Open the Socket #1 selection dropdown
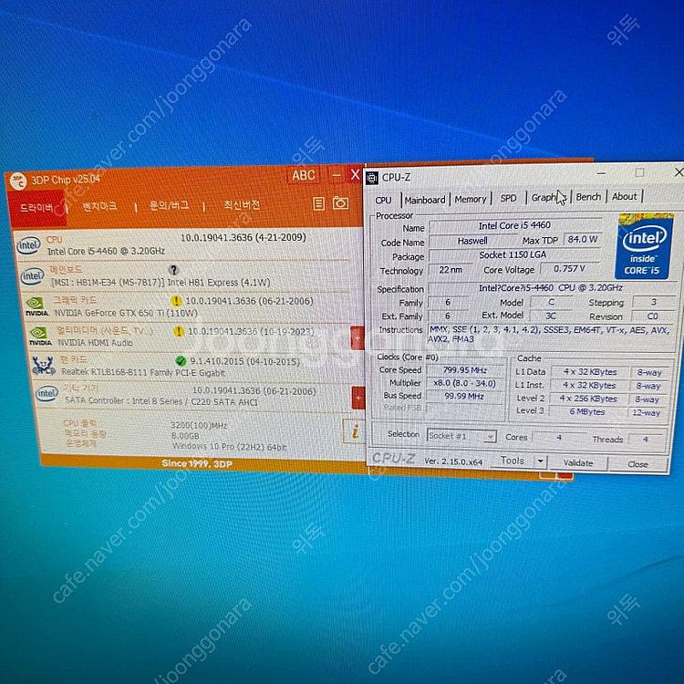Image resolution: width=684 pixels, height=684 pixels. (x=461, y=436)
